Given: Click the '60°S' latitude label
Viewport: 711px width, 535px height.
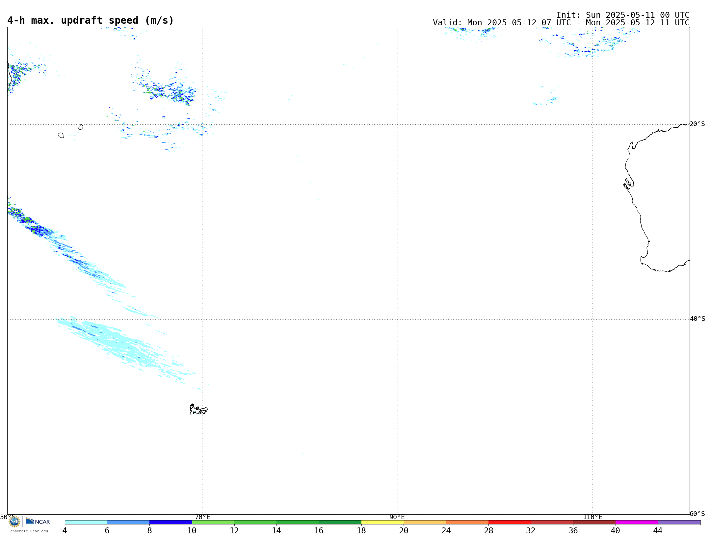Looking at the screenshot, I should [x=697, y=514].
